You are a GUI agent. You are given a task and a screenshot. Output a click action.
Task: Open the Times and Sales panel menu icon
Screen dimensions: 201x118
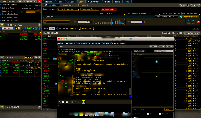39,25
